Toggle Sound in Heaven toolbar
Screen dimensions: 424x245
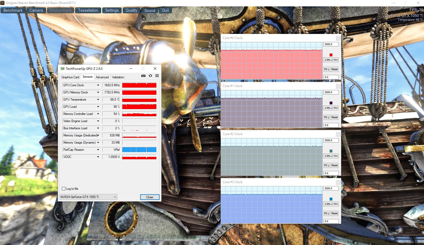click(150, 10)
